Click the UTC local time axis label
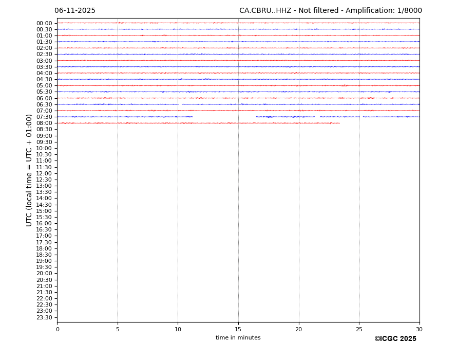This screenshot has height=358, width=476. (x=29, y=170)
